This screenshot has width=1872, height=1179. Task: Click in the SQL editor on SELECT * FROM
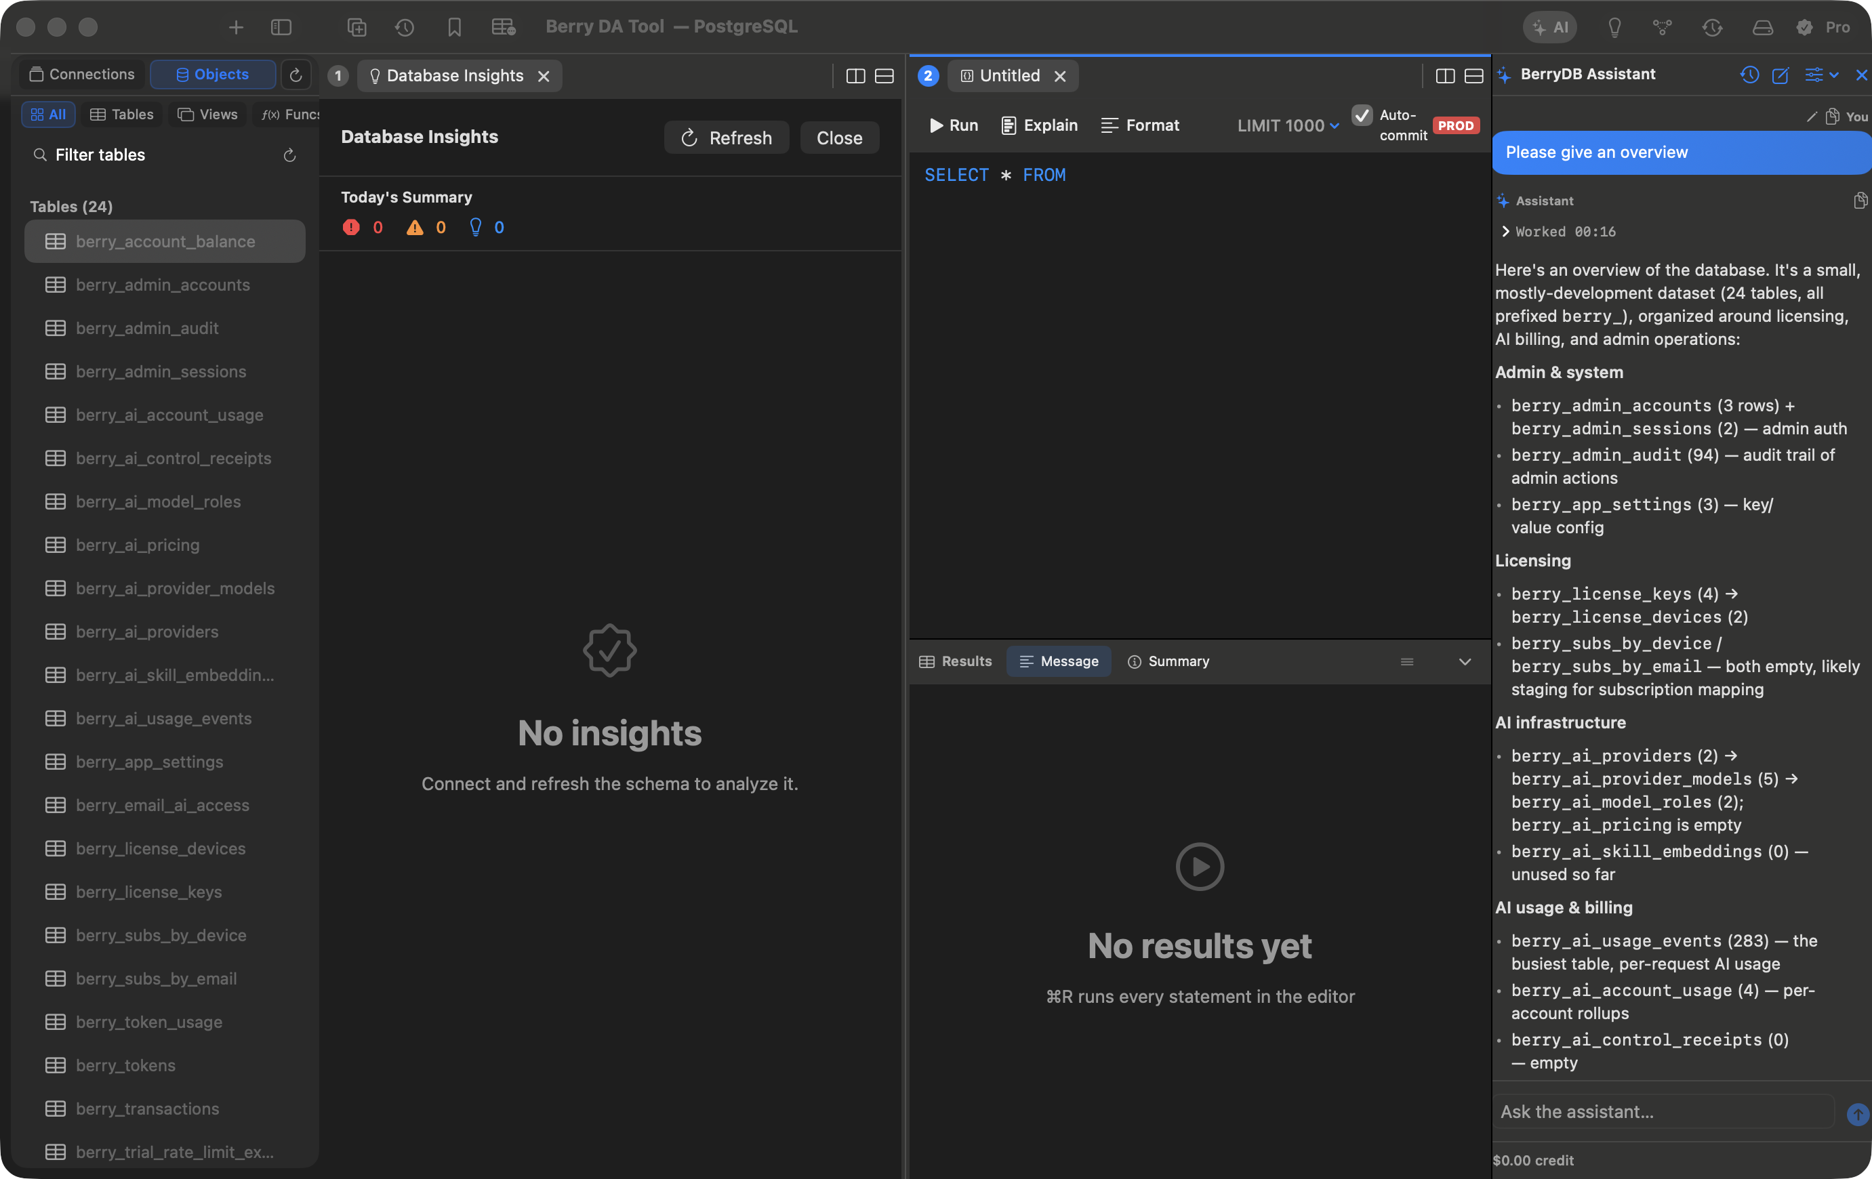click(x=995, y=175)
